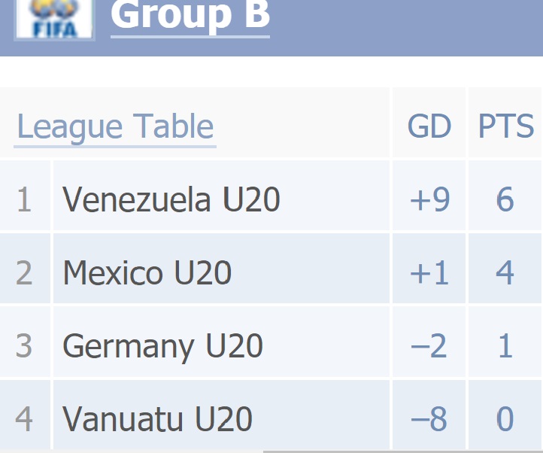Screen dimensions: 543x453
Task: Click the PTS column header
Action: [x=506, y=126]
